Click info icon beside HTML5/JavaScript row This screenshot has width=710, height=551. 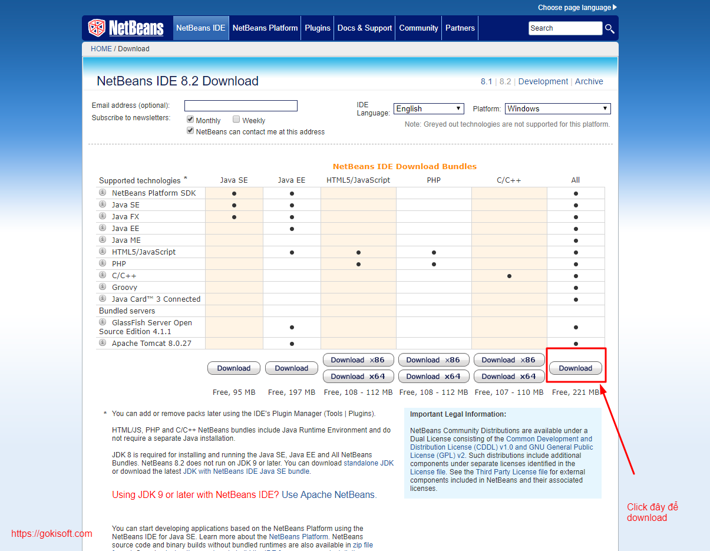click(103, 252)
